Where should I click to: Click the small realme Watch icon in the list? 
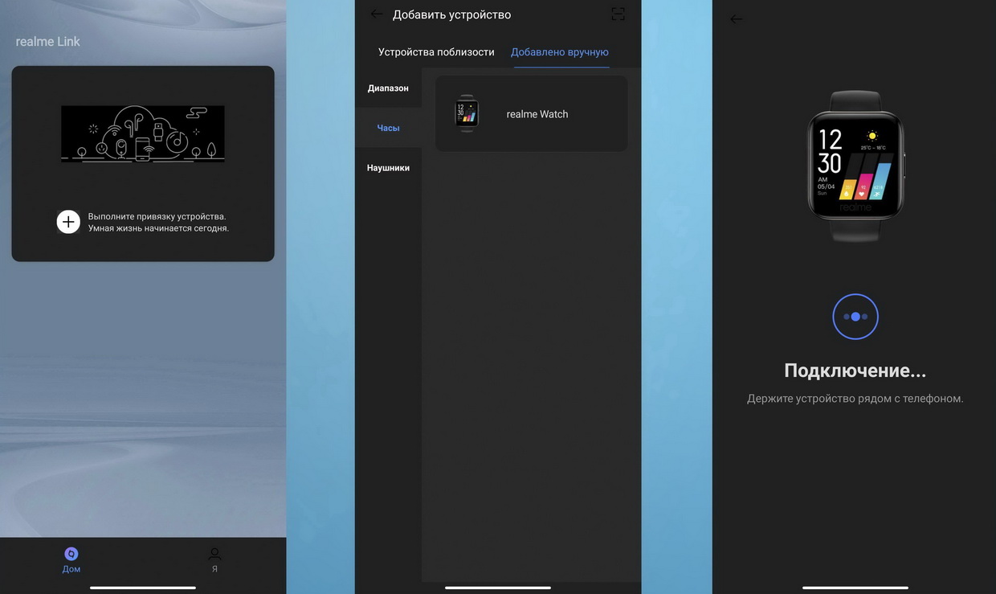click(x=467, y=113)
